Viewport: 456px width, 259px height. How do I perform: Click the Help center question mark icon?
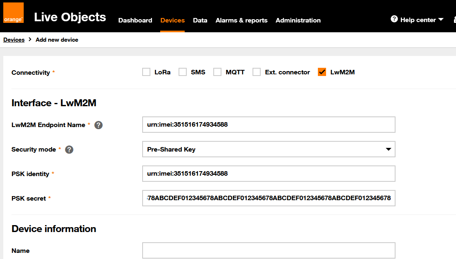point(394,19)
